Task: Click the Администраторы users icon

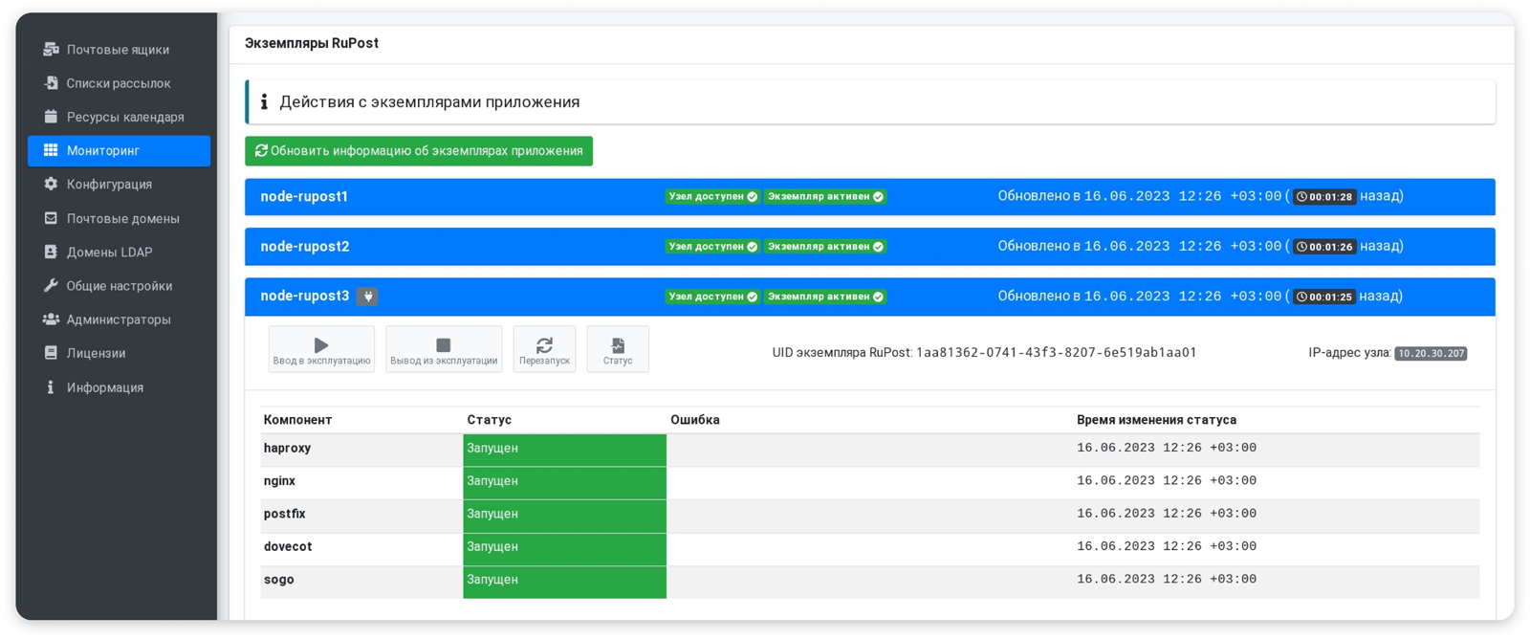Action: coord(51,319)
